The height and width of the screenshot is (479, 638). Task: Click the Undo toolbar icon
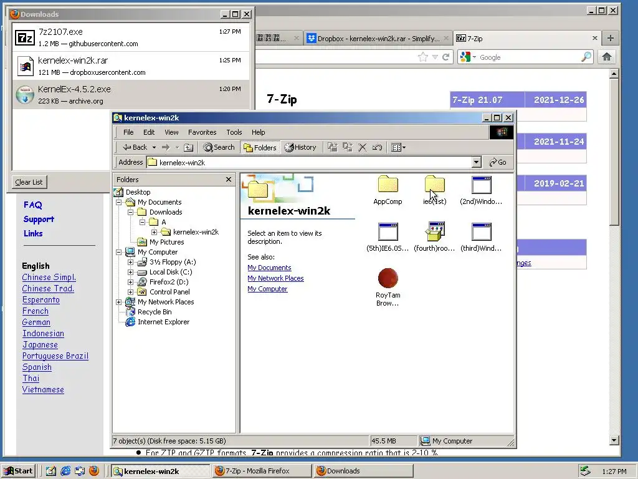click(377, 147)
